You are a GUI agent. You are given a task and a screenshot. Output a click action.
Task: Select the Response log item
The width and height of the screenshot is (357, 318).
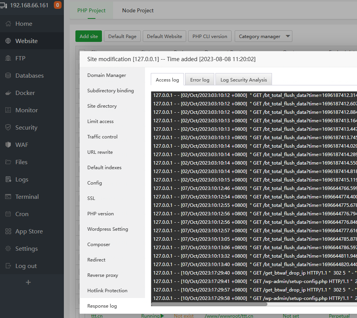pos(102,306)
